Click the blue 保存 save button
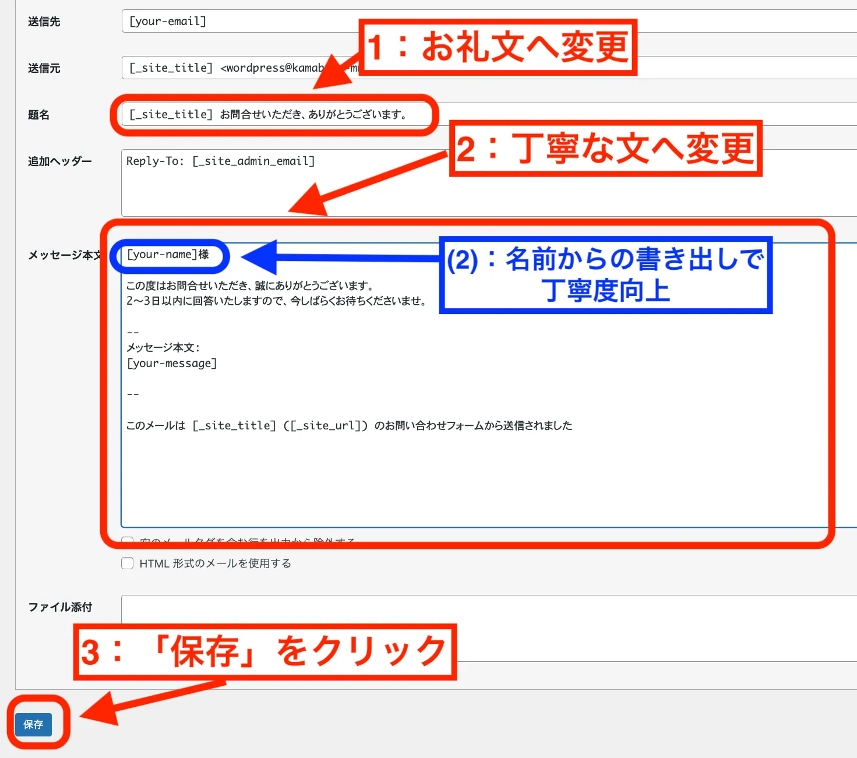 [33, 725]
